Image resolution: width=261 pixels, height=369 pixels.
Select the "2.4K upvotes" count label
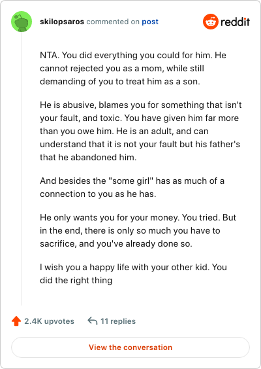(x=50, y=321)
